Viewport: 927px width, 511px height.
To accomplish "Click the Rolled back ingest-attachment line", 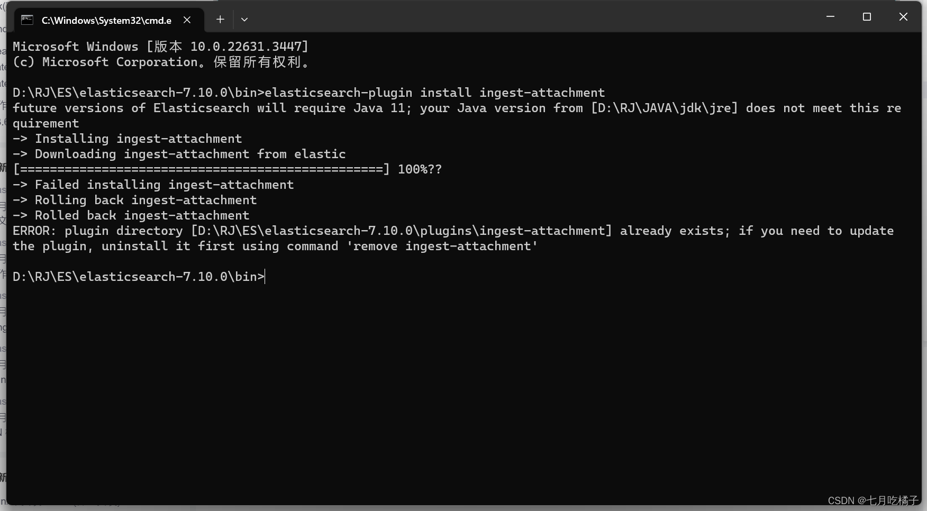I will pos(131,215).
